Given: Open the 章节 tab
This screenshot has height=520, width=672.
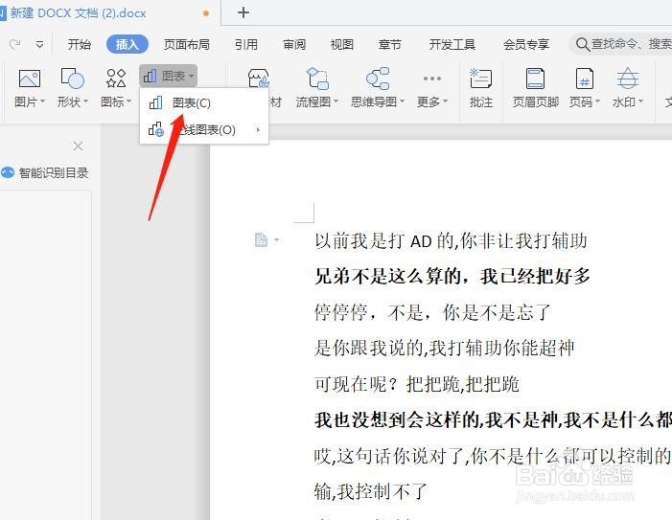Looking at the screenshot, I should point(389,44).
